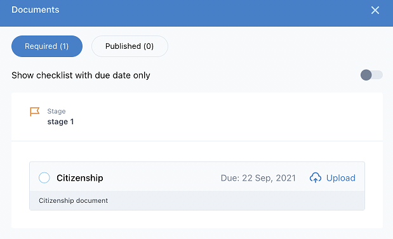Click the Show checklist with due date only label
Image resolution: width=393 pixels, height=239 pixels.
click(81, 75)
